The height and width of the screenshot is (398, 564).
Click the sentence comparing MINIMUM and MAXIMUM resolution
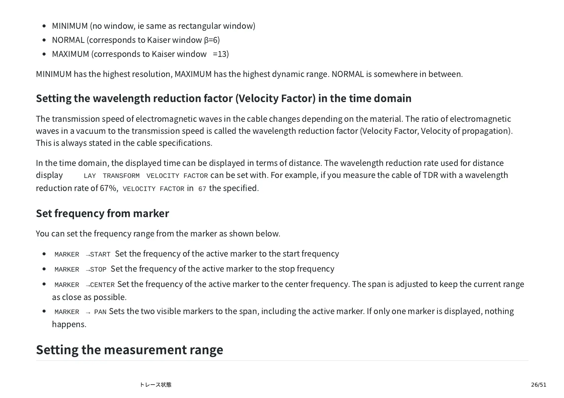pyautogui.click(x=249, y=74)
